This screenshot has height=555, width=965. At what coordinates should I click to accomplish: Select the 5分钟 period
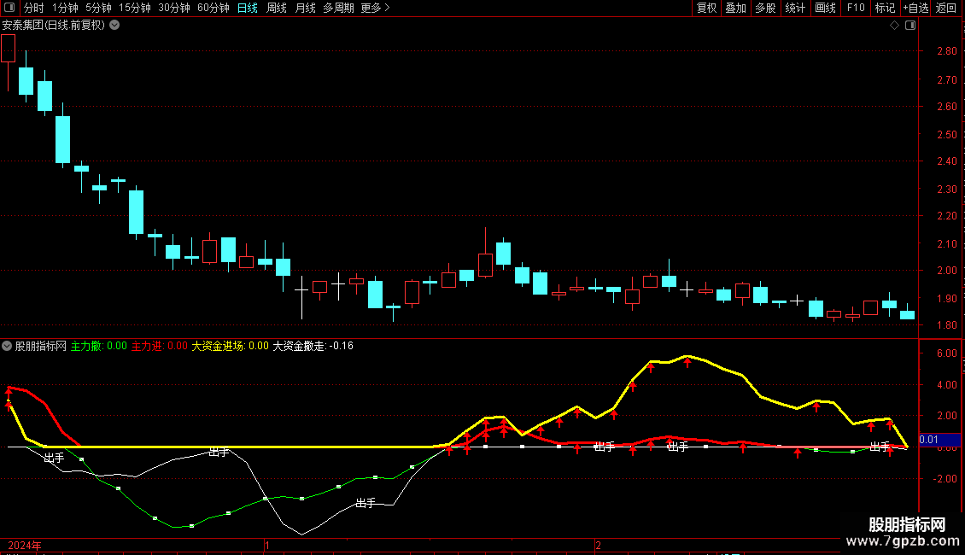[x=98, y=8]
